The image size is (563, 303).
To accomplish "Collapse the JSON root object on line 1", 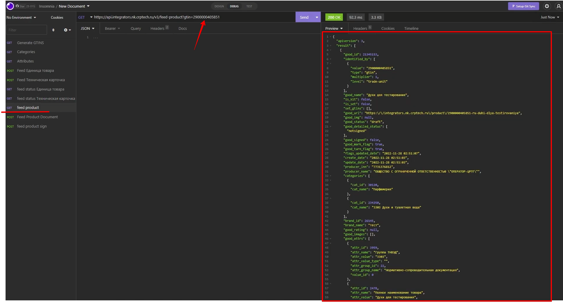I will click(331, 37).
